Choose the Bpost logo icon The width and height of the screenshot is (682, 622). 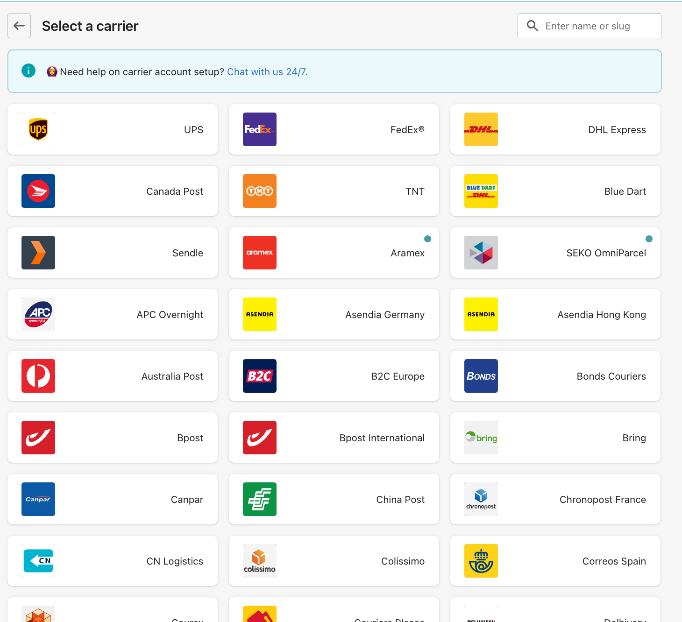(38, 438)
